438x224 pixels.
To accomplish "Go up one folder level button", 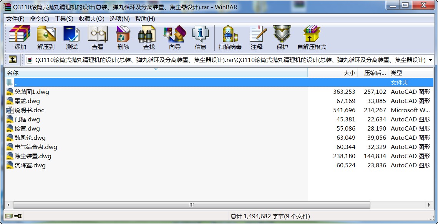I will (x=13, y=60).
